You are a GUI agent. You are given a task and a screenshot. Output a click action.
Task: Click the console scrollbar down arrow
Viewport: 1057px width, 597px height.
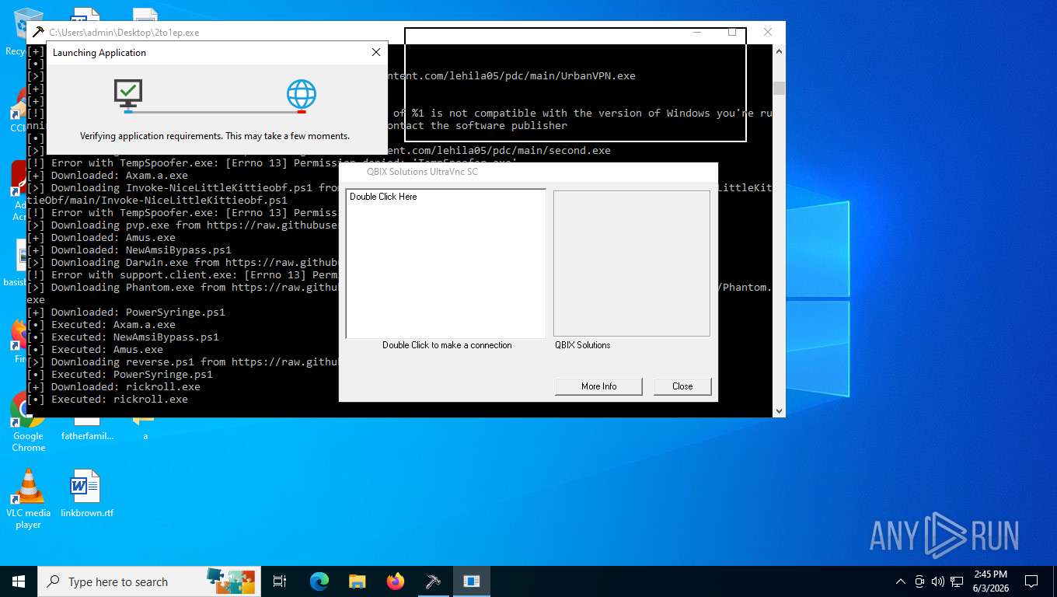(779, 411)
